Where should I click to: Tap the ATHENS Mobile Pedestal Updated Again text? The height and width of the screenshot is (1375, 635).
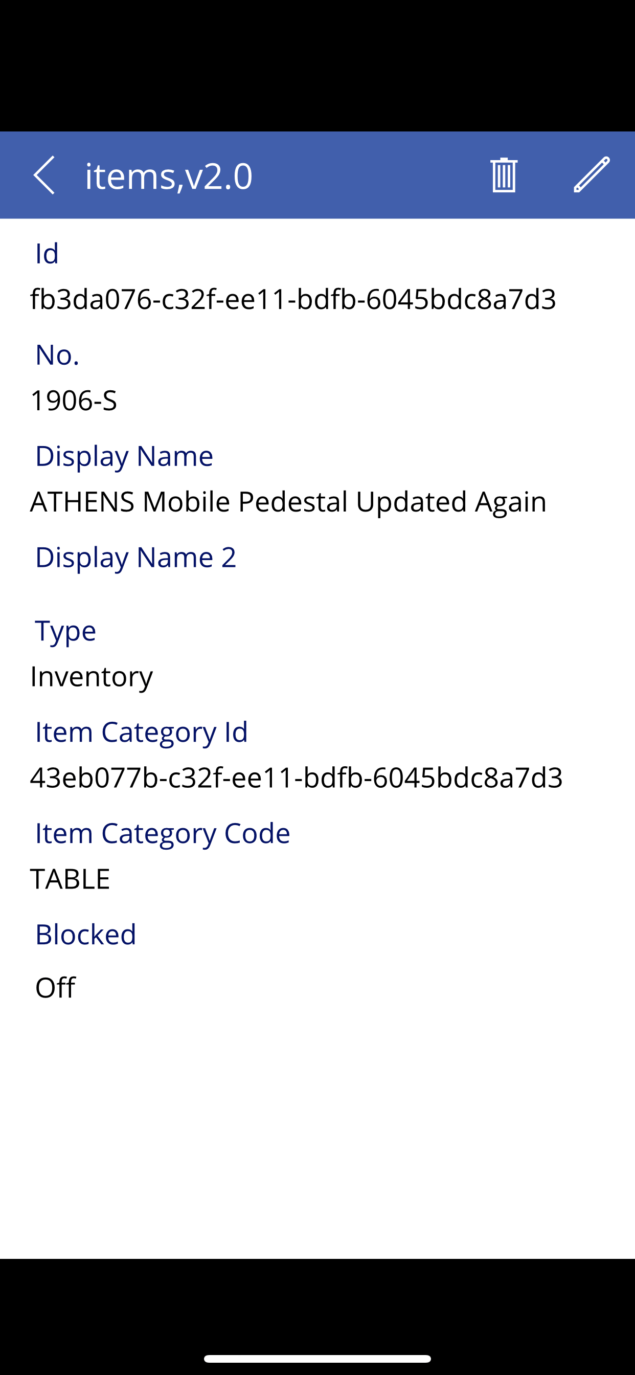(x=288, y=502)
